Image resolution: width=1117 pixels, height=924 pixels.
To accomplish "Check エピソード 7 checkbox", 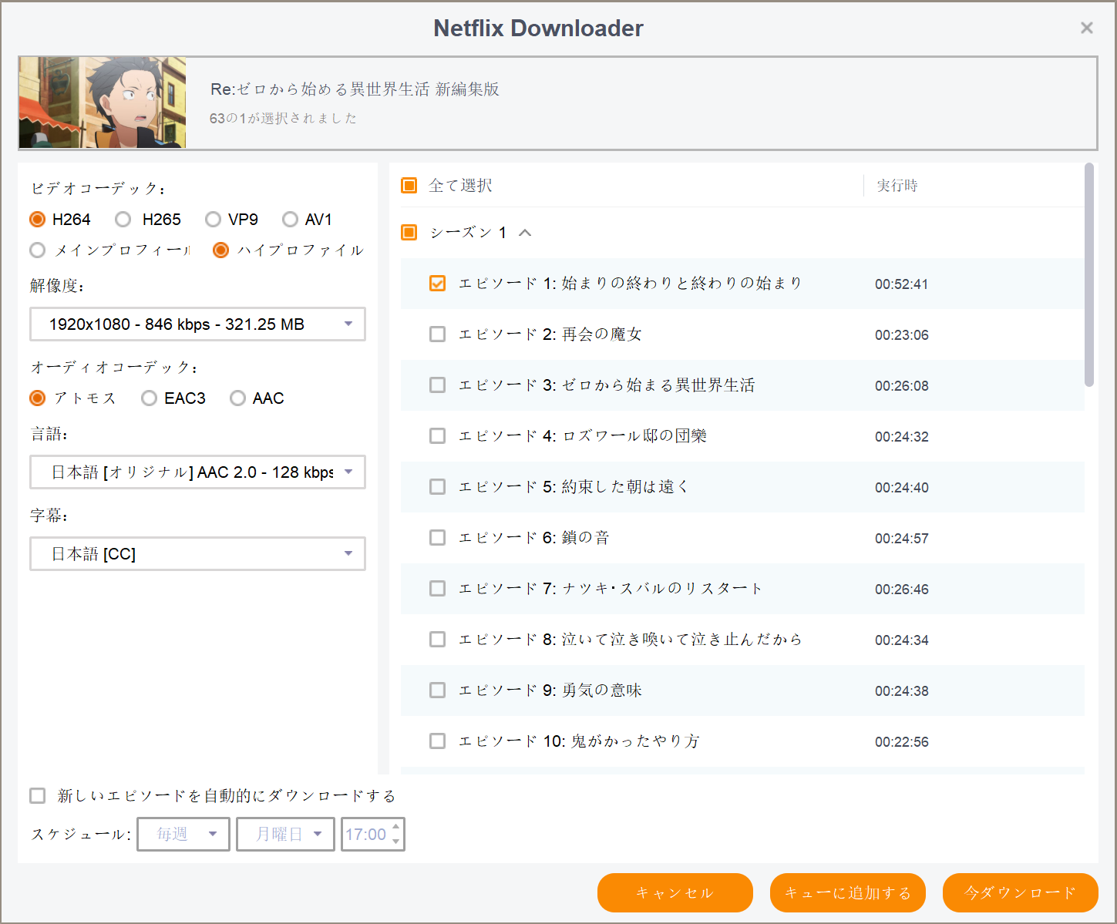I will coord(437,589).
